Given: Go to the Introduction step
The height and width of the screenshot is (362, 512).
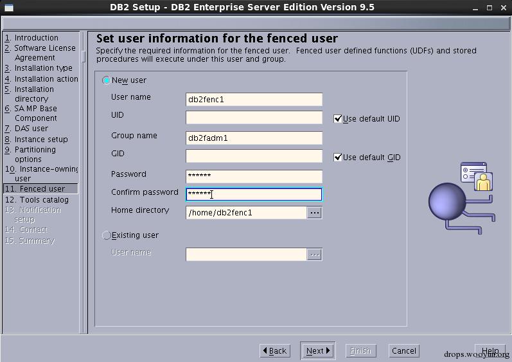Looking at the screenshot, I should [31, 38].
